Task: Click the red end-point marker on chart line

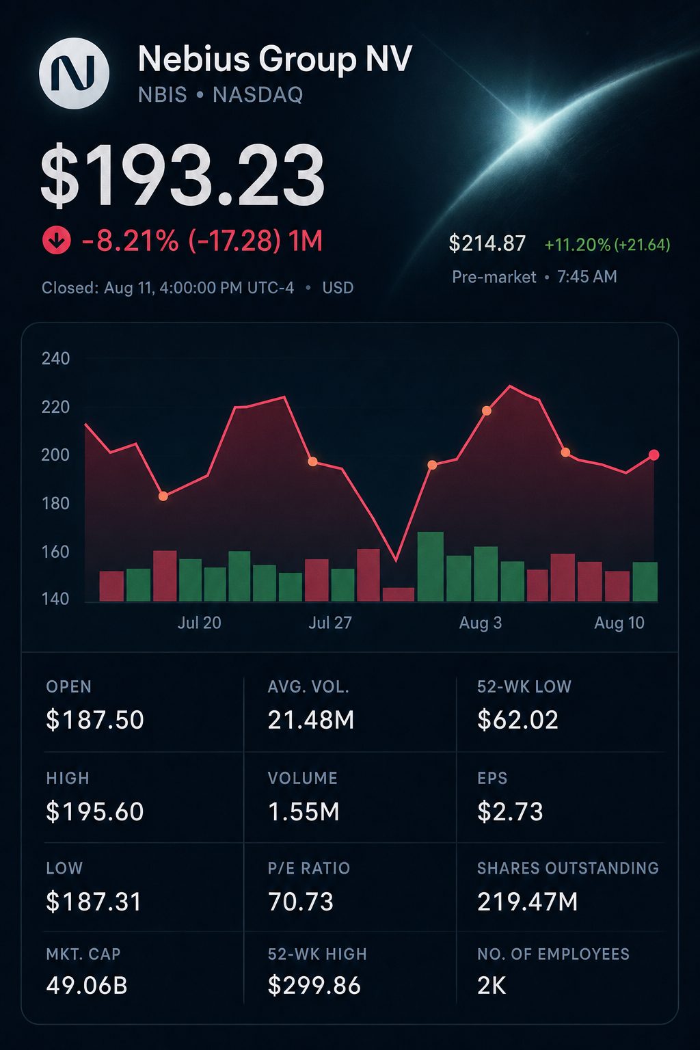Action: tap(654, 455)
